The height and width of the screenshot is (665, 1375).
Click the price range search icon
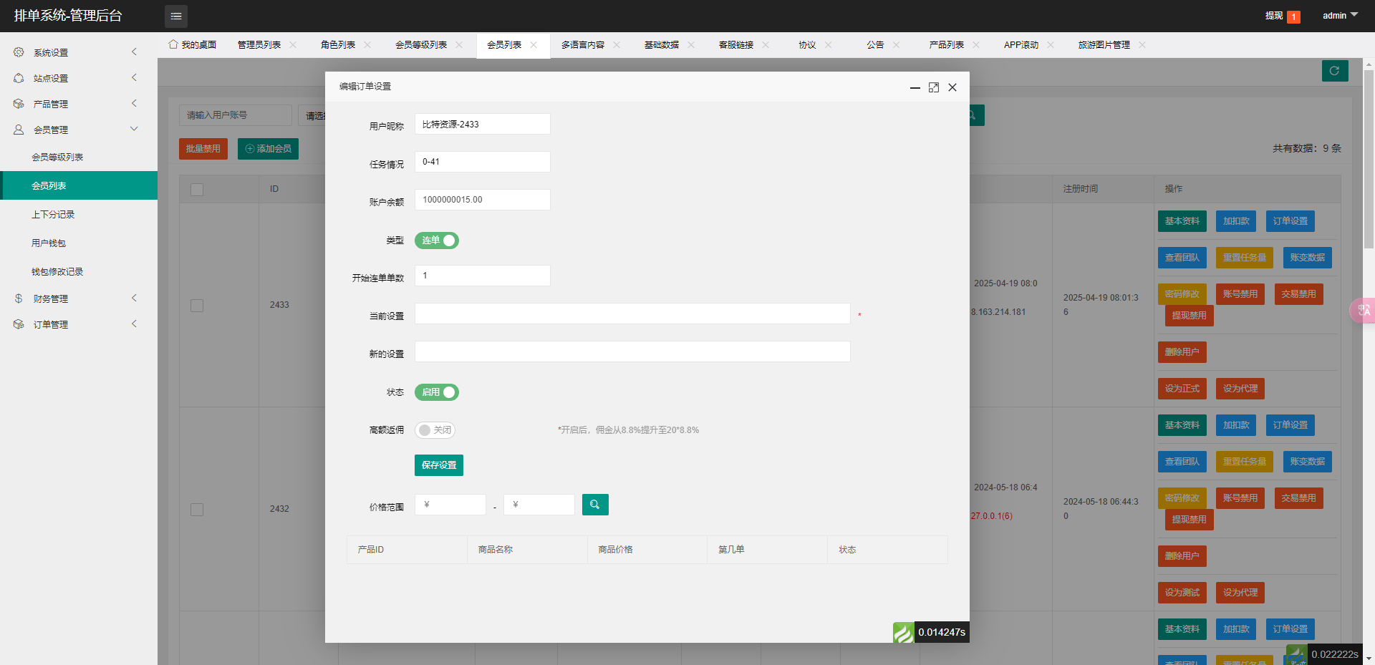coord(594,505)
